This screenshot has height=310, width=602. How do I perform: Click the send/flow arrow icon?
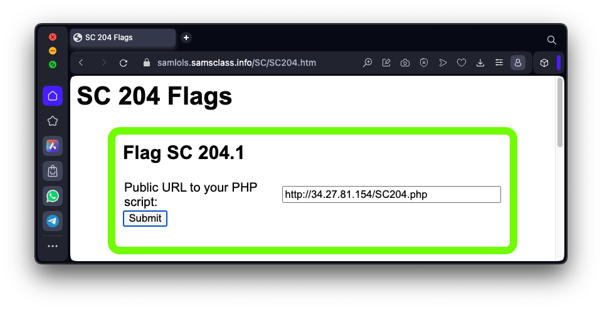click(x=443, y=63)
